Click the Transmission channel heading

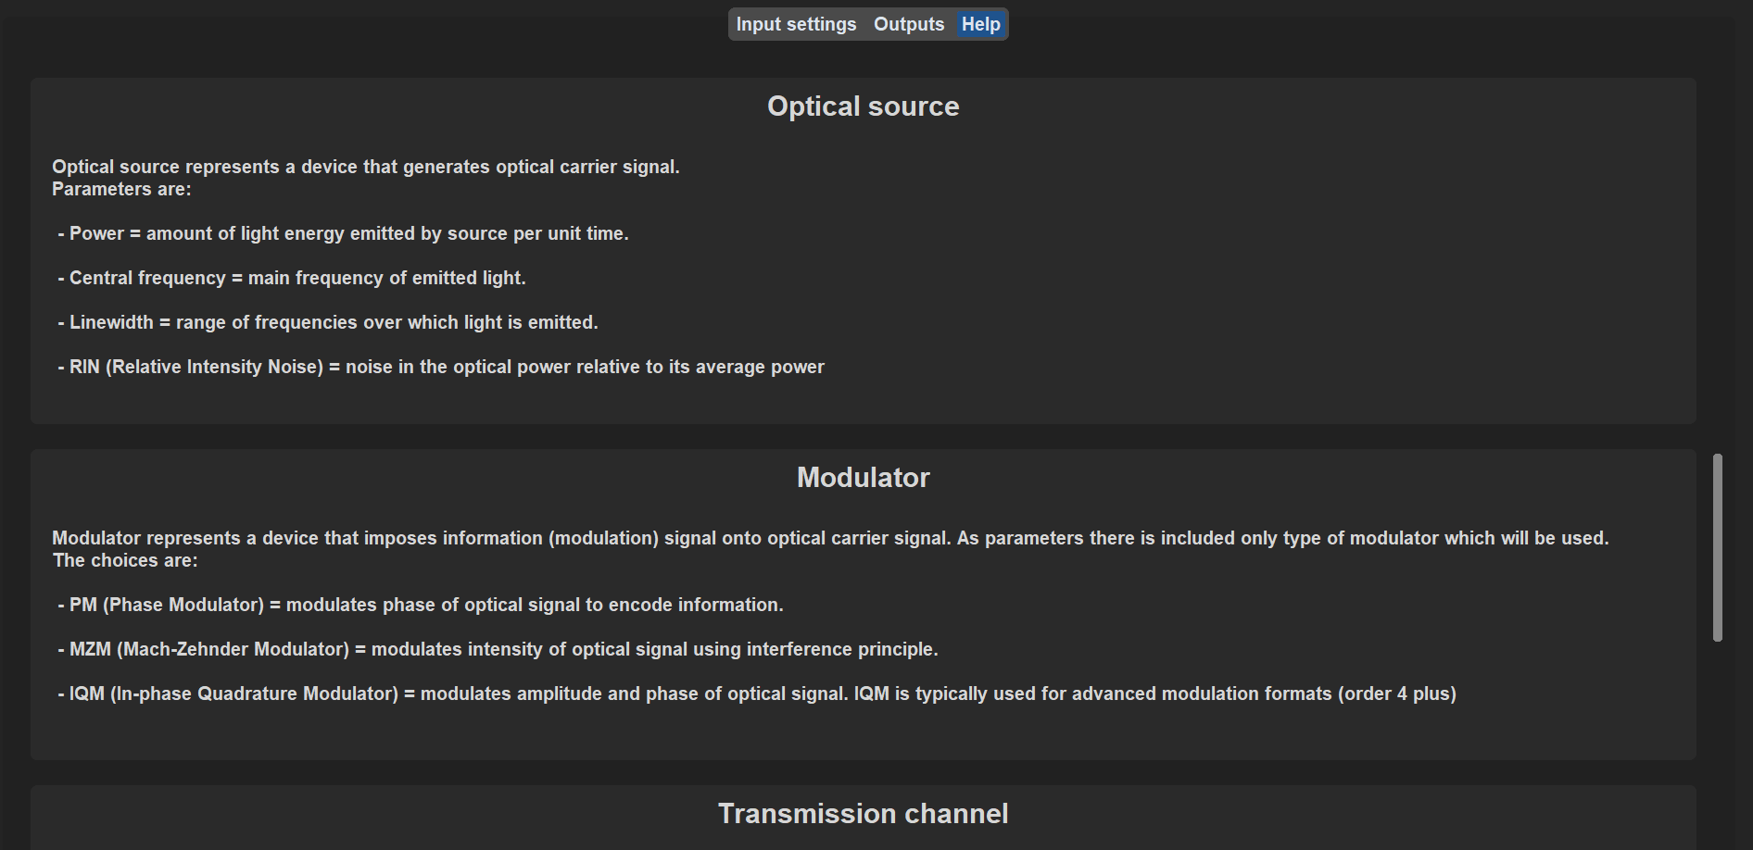(x=863, y=814)
